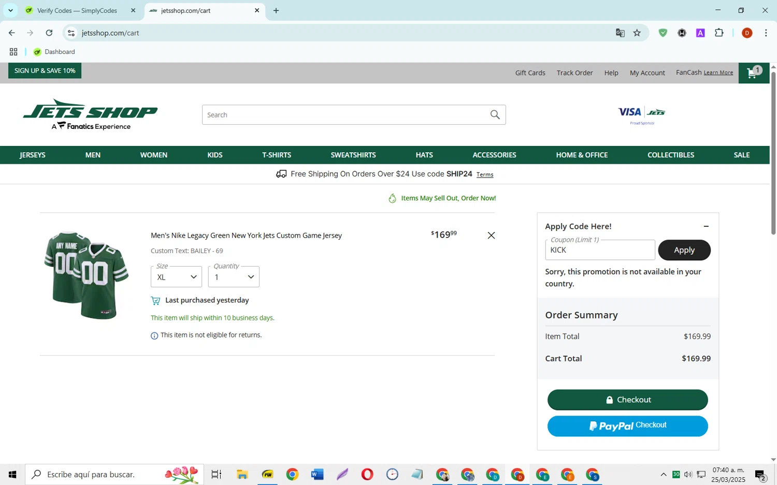This screenshot has width=777, height=485.
Task: Open My Account link
Action: tap(647, 73)
